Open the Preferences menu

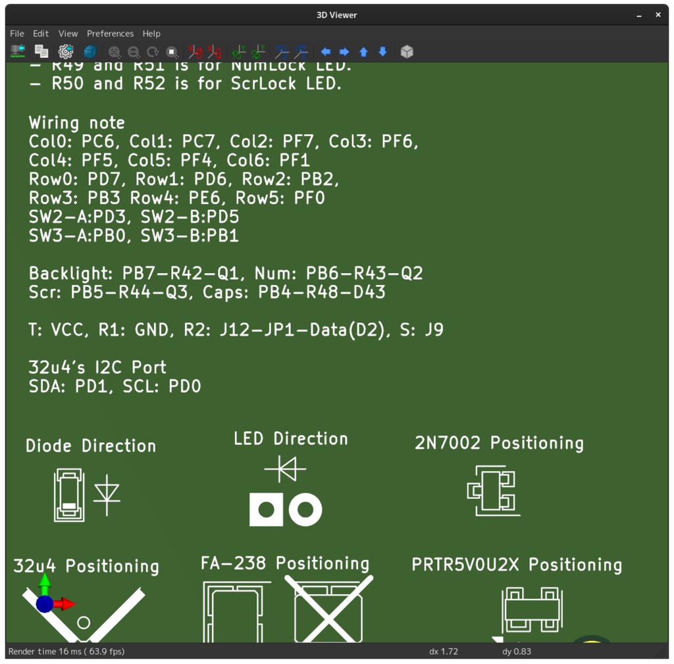click(x=110, y=34)
